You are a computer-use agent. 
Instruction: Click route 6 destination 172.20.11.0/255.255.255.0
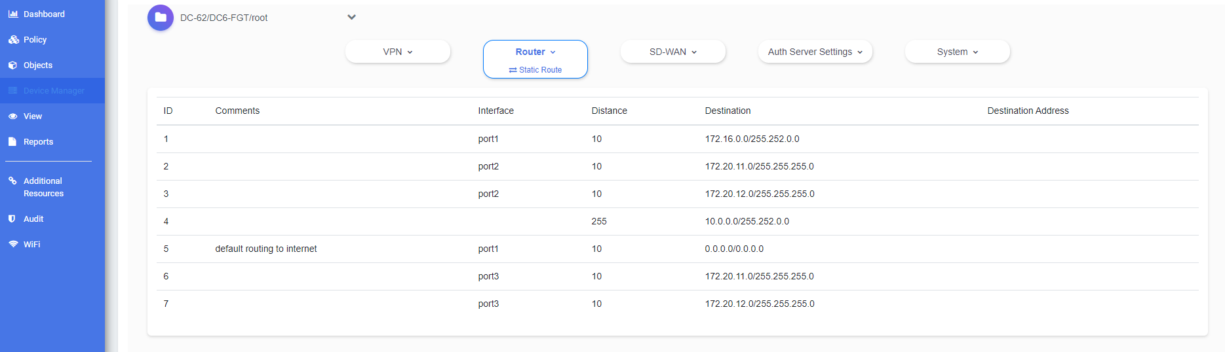[759, 276]
